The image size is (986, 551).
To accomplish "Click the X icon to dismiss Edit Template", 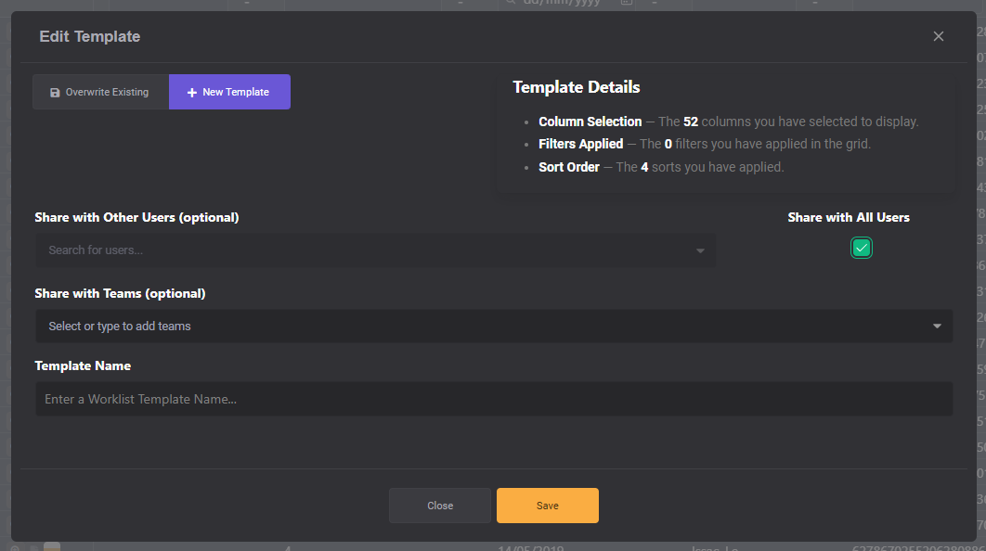I will [939, 36].
